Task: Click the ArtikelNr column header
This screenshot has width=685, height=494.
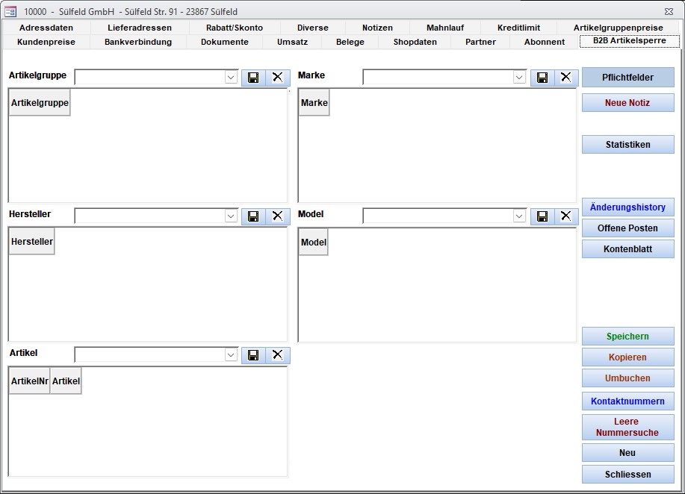Action: pos(29,381)
